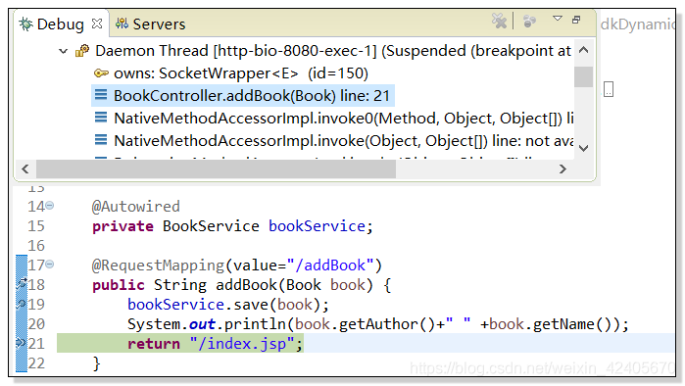This screenshot has height=386, width=685.
Task: Select NativeMethodAccessorImpl.invoke(Object, Object[]) frame
Action: [x=343, y=141]
